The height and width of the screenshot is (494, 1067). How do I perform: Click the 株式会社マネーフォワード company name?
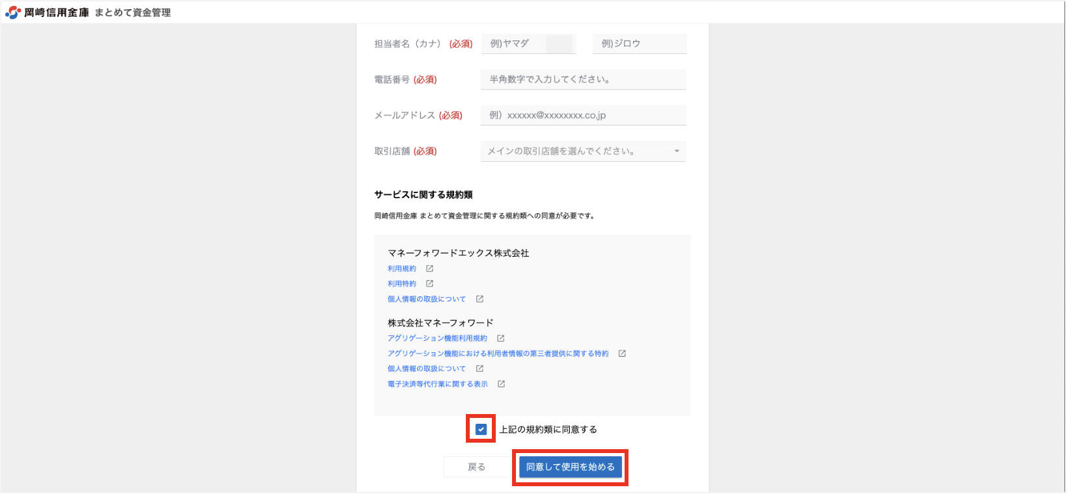click(x=440, y=322)
